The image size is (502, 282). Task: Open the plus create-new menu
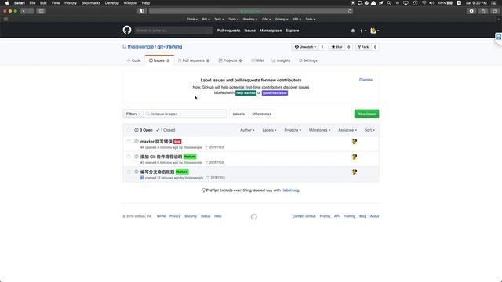point(362,31)
